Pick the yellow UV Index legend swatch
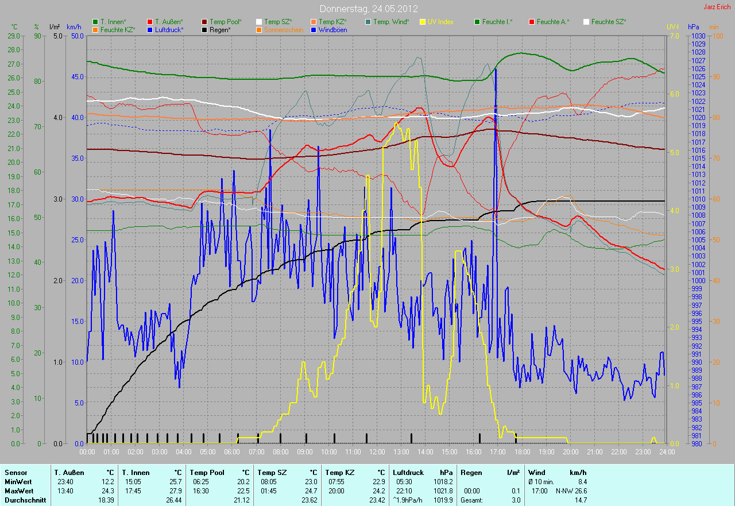735x506 pixels. tap(423, 22)
